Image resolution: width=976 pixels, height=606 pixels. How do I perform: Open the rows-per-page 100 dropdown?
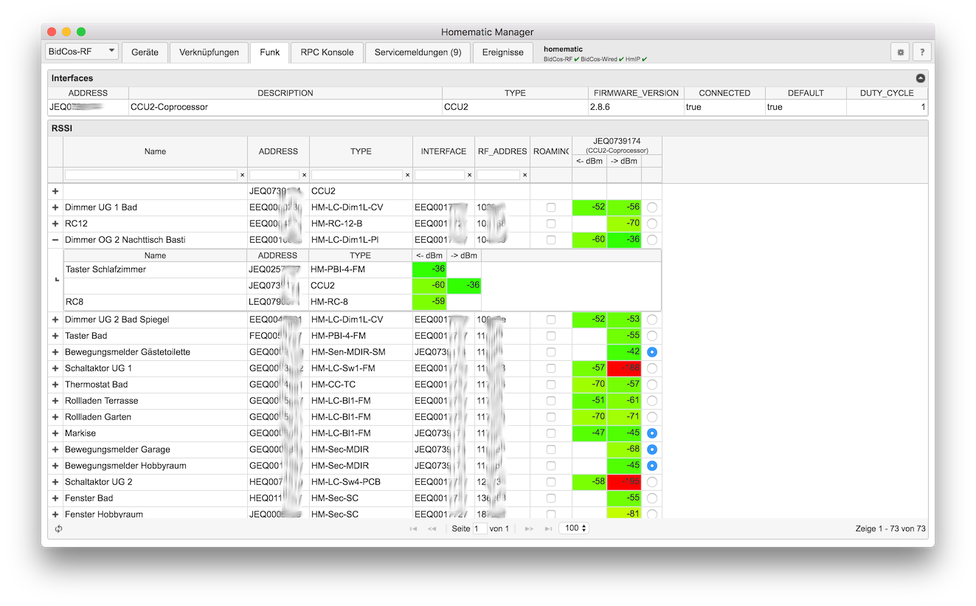point(574,528)
